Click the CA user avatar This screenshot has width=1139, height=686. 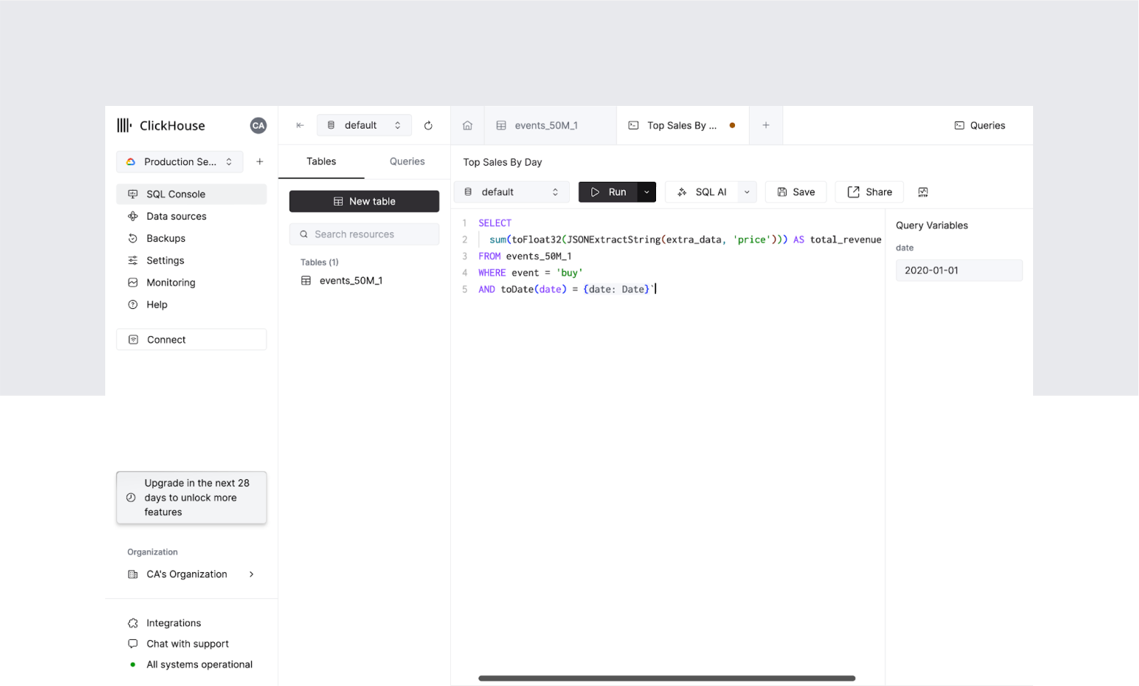click(258, 126)
